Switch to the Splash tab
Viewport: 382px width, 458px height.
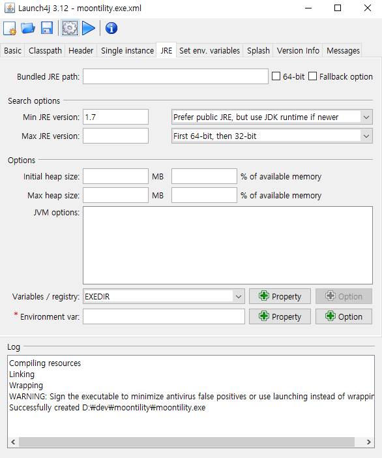[258, 50]
